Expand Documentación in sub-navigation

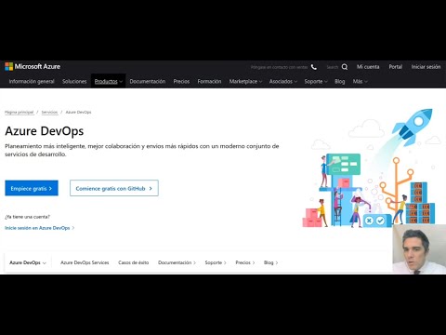(177, 262)
